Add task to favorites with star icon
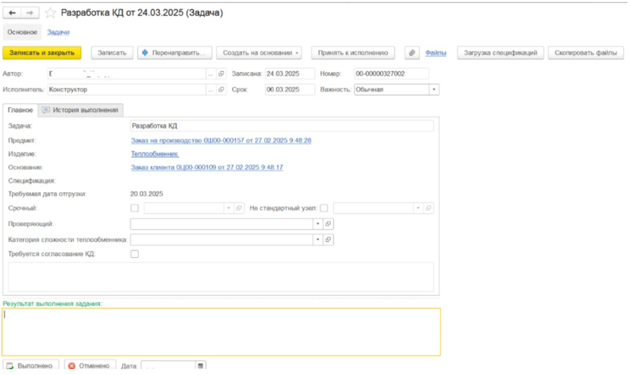This screenshot has height=375, width=630. [50, 13]
